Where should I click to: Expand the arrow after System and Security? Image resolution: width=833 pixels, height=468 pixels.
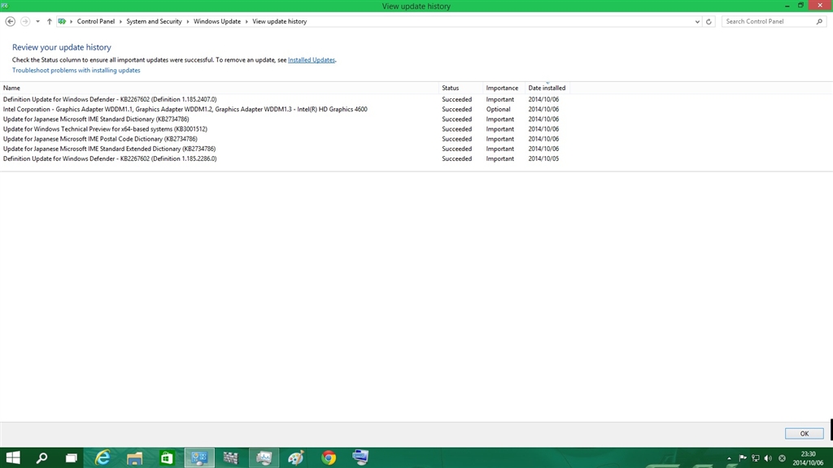click(188, 22)
